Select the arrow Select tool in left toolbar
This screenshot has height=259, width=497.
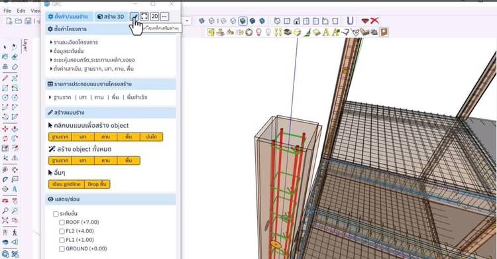pyautogui.click(x=5, y=47)
